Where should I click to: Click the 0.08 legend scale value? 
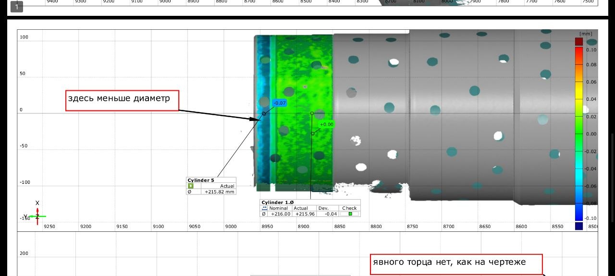point(591,64)
